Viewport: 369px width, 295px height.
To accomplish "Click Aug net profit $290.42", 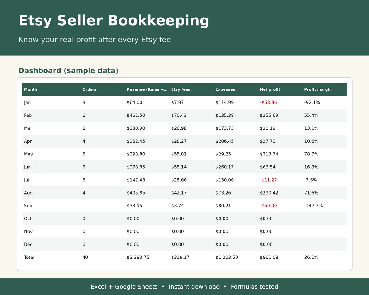I will [269, 193].
